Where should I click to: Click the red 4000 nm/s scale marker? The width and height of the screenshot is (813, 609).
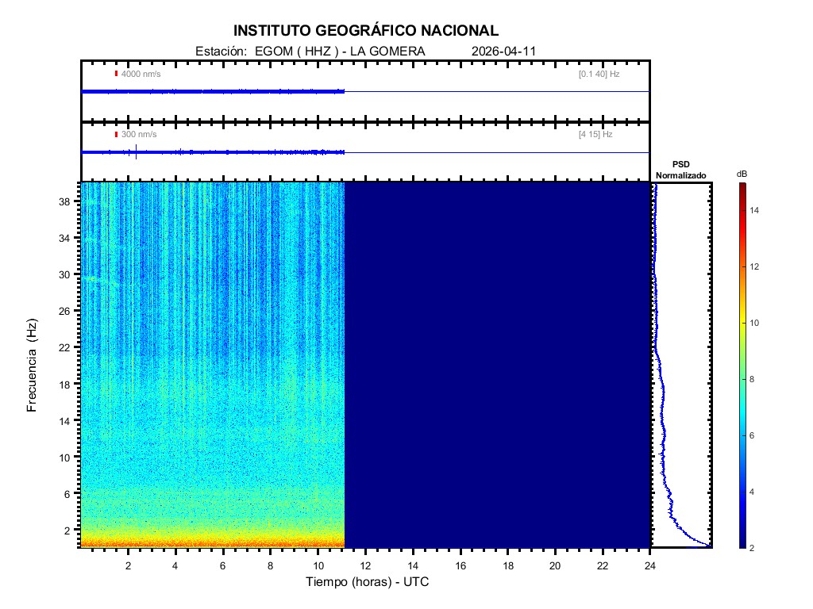pyautogui.click(x=116, y=74)
